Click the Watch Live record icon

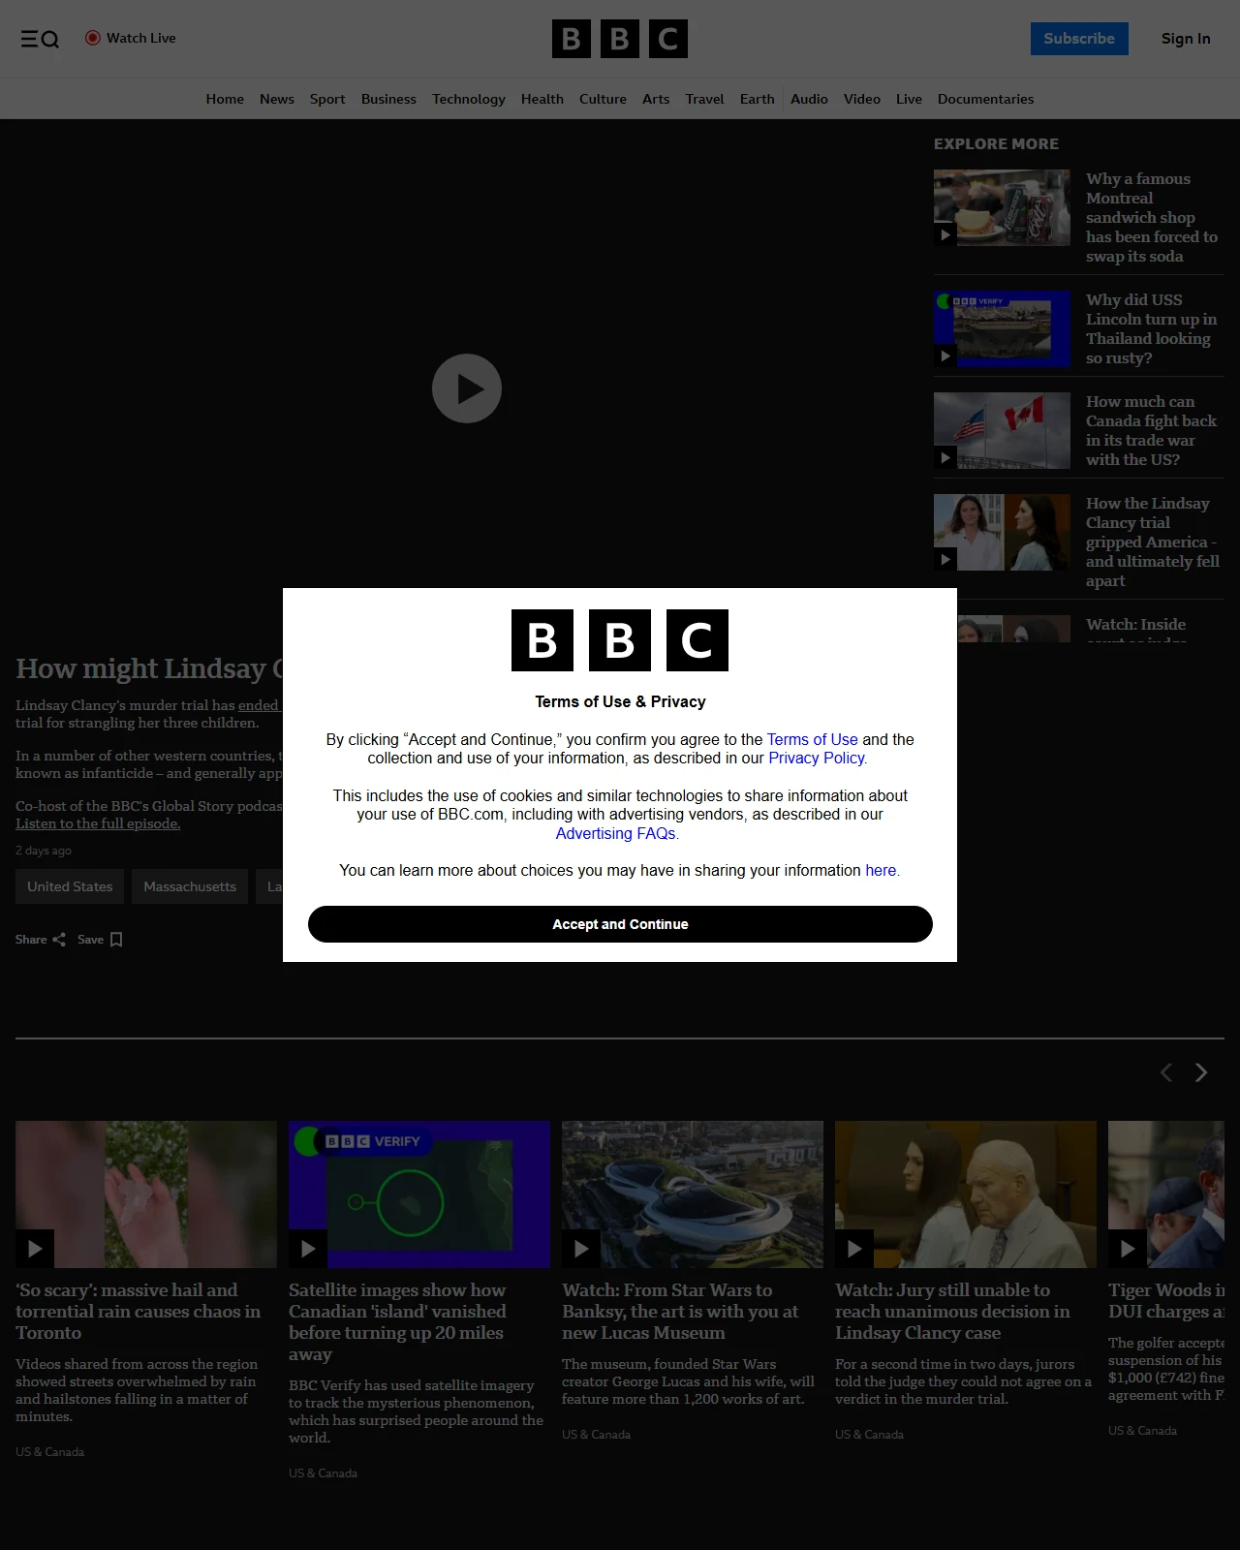click(x=93, y=38)
